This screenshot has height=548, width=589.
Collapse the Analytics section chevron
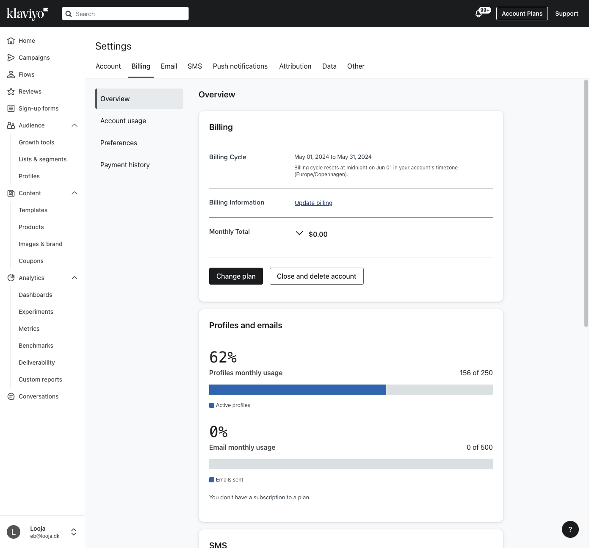(75, 278)
